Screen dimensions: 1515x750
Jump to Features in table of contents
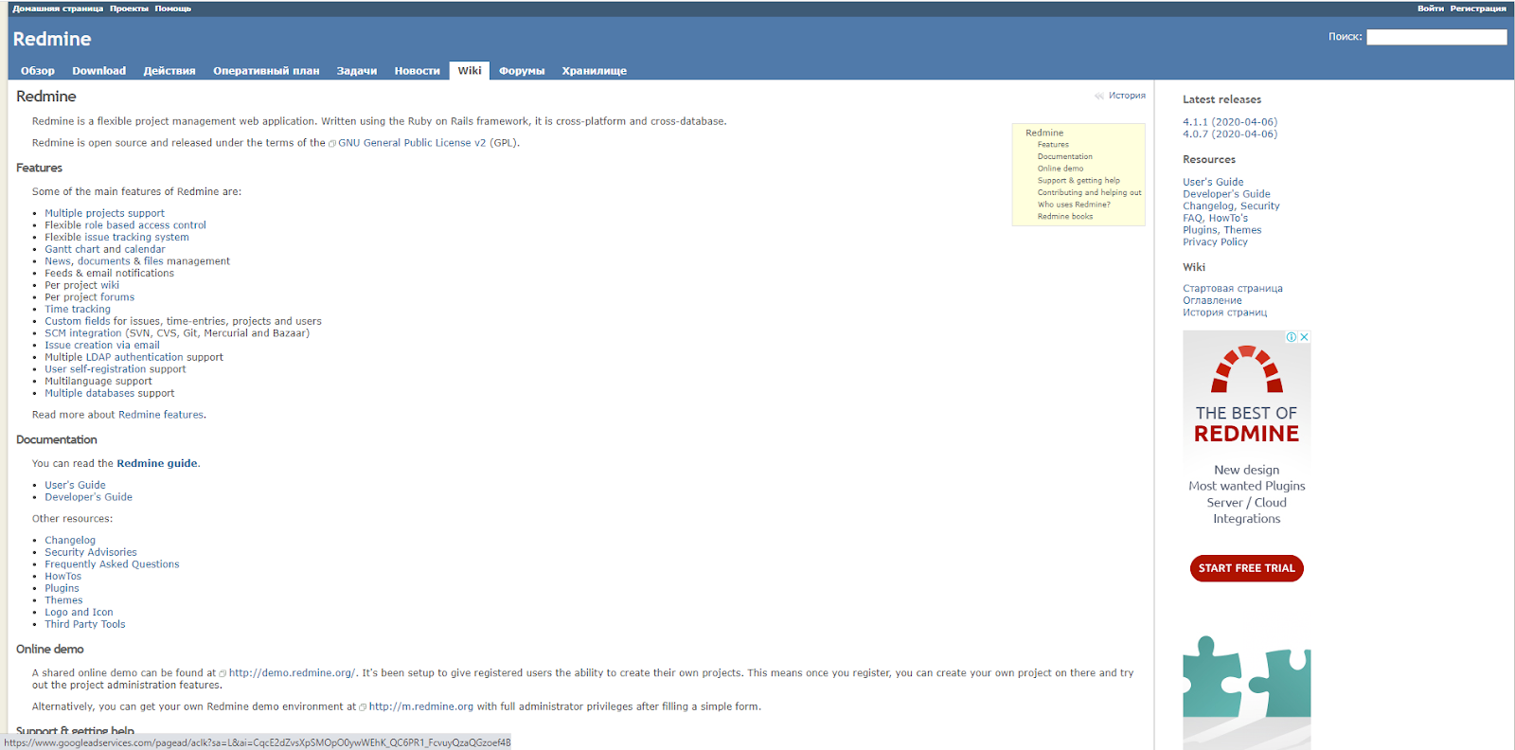[1053, 145]
